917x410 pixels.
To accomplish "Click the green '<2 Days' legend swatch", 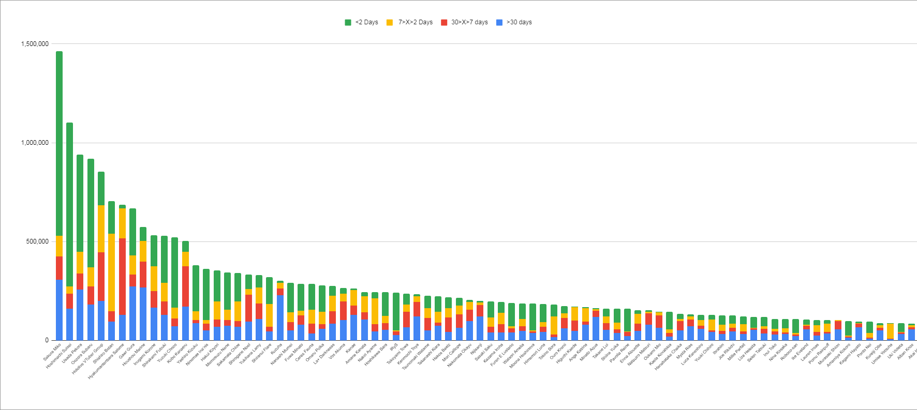I will [348, 22].
